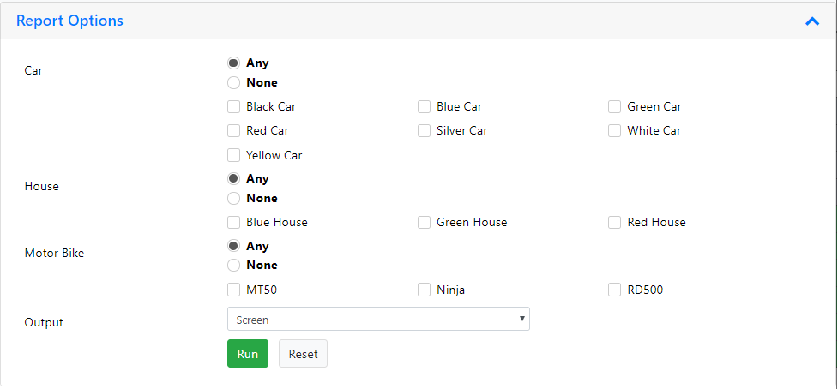The height and width of the screenshot is (389, 838).
Task: Check the Blue Car checkbox
Action: [424, 107]
